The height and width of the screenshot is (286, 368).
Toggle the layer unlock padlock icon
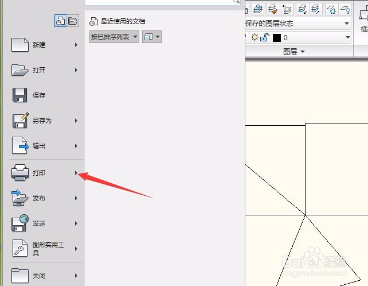(264, 37)
